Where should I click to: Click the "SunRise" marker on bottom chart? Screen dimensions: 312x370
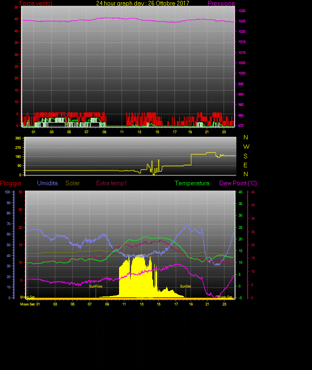(x=95, y=286)
